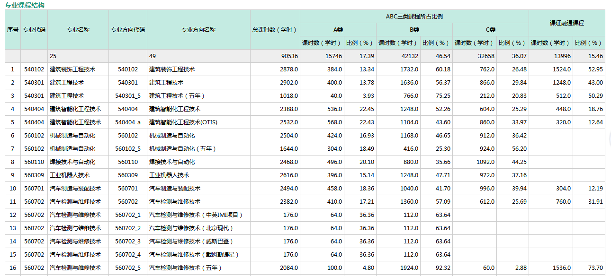Select the C类 hours cell 1092.0
The height and width of the screenshot is (276, 611).
tap(475, 162)
